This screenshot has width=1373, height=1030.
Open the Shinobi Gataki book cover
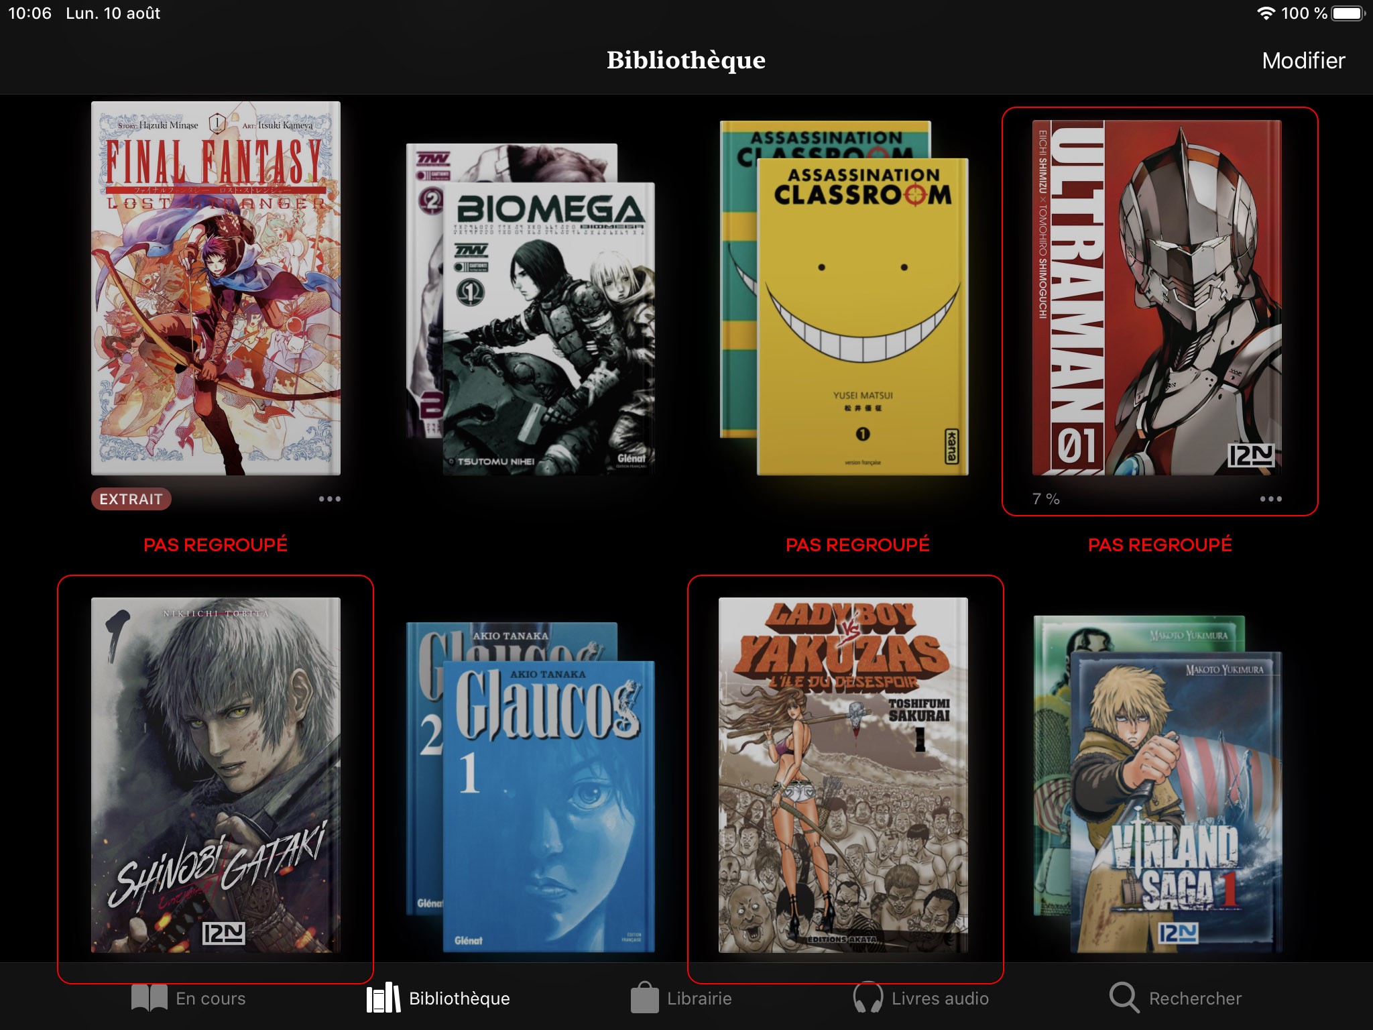(x=216, y=775)
